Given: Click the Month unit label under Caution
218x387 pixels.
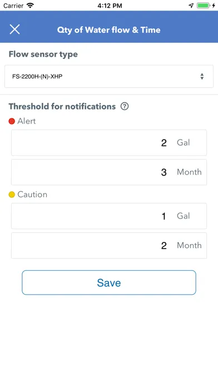Looking at the screenshot, I should pos(189,245).
